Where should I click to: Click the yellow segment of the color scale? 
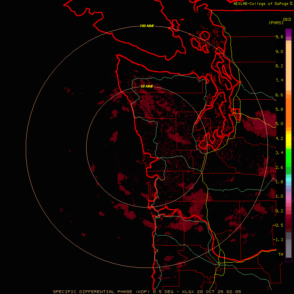pos(288,140)
